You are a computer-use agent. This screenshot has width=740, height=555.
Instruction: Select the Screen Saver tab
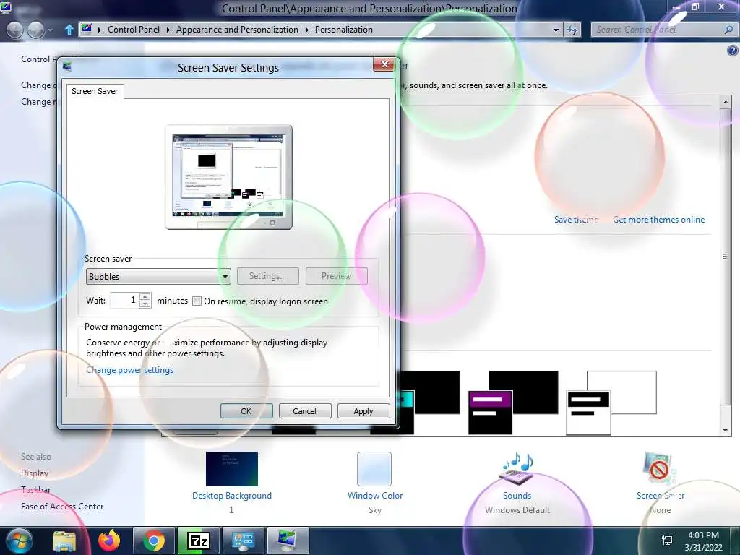point(95,91)
